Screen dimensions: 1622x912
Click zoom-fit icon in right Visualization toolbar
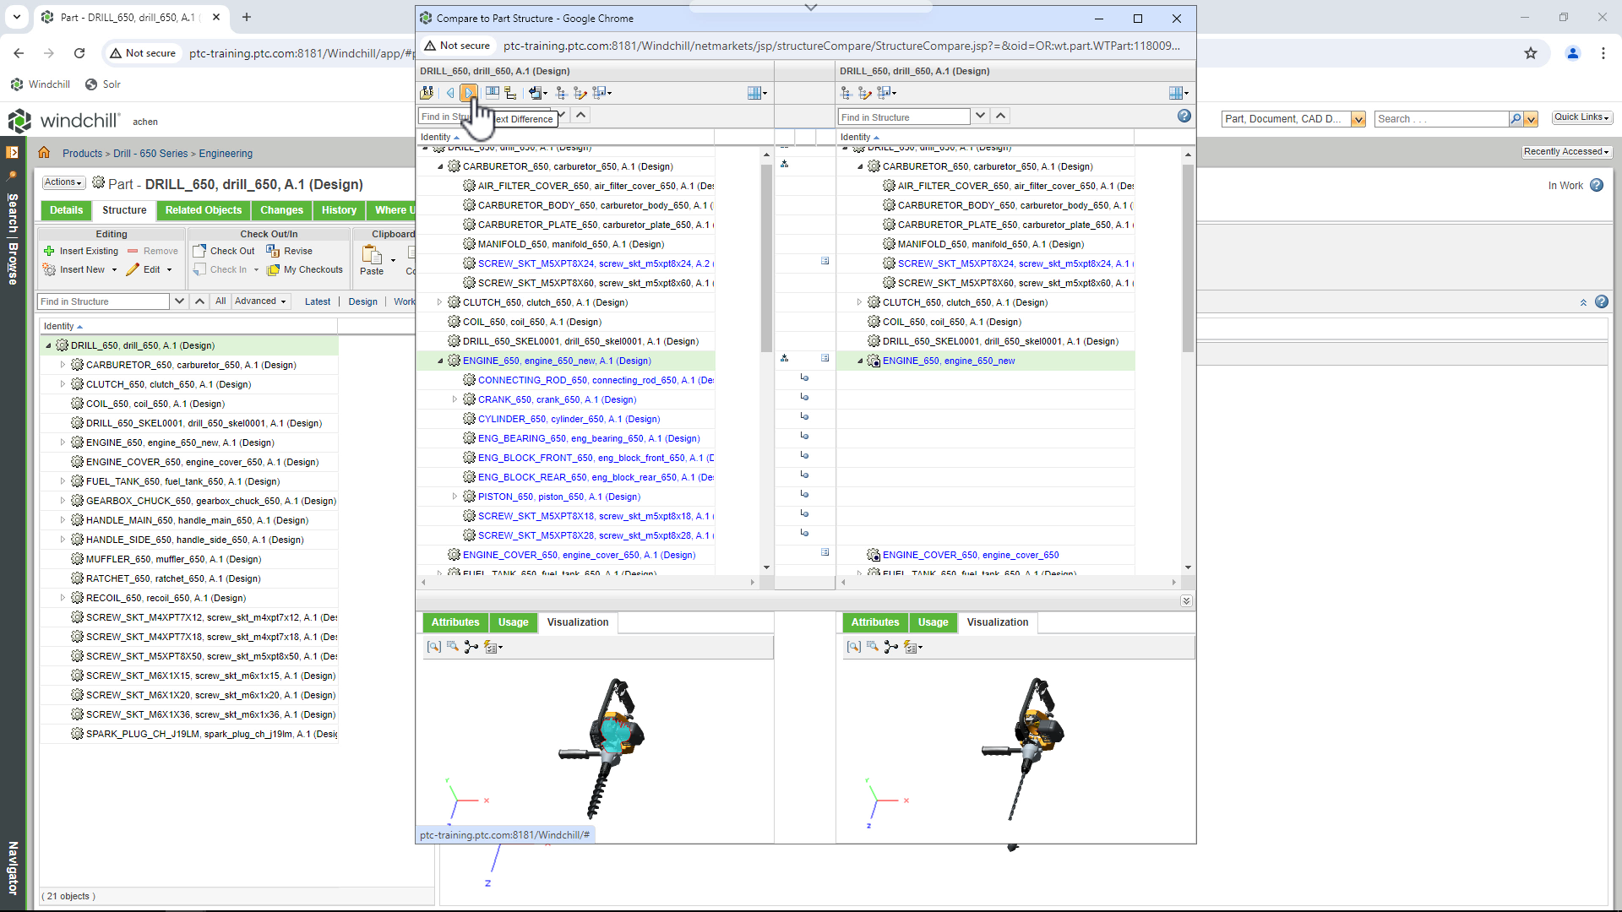pyautogui.click(x=854, y=647)
